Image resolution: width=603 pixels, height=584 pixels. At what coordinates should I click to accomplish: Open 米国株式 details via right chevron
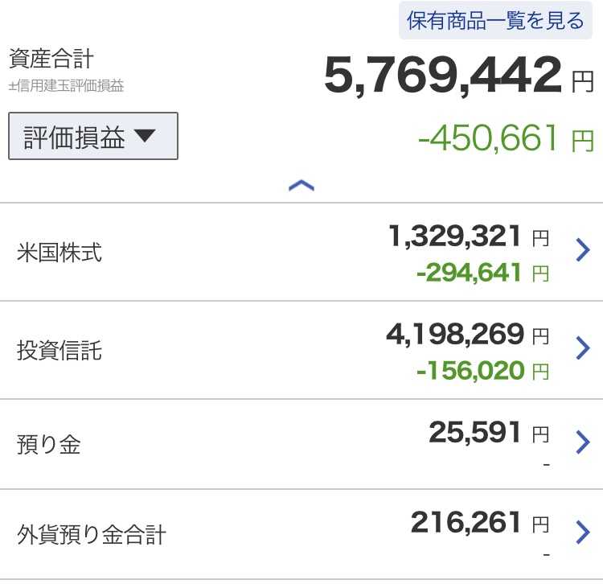[583, 250]
